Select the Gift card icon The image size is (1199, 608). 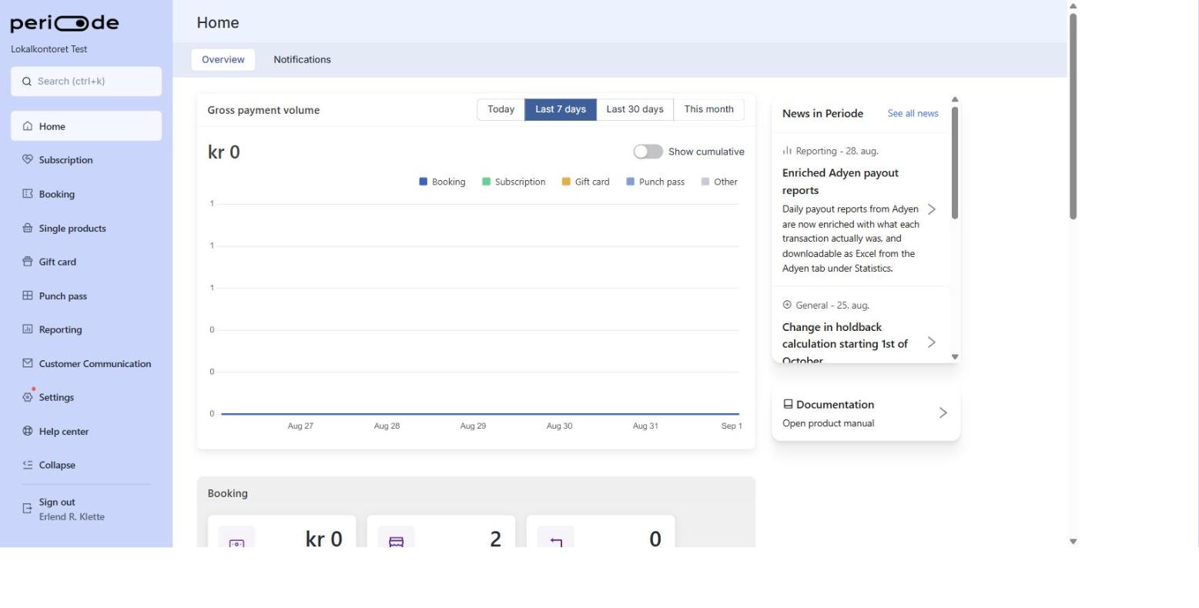click(28, 262)
